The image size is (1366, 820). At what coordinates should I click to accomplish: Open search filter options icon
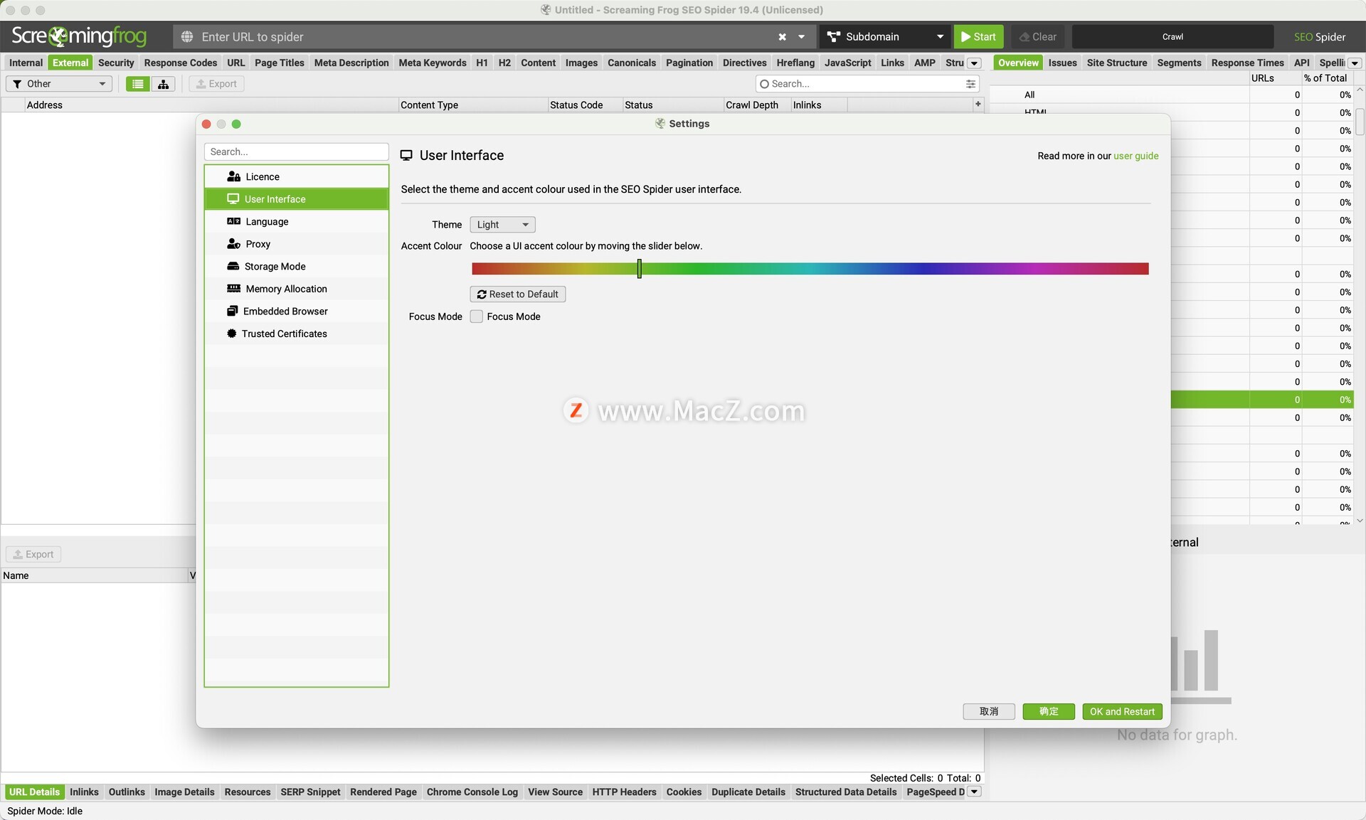click(970, 84)
